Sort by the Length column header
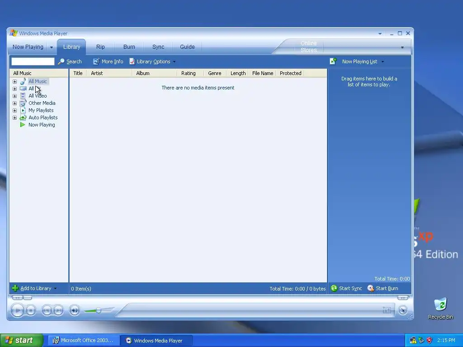463x347 pixels. coord(238,73)
